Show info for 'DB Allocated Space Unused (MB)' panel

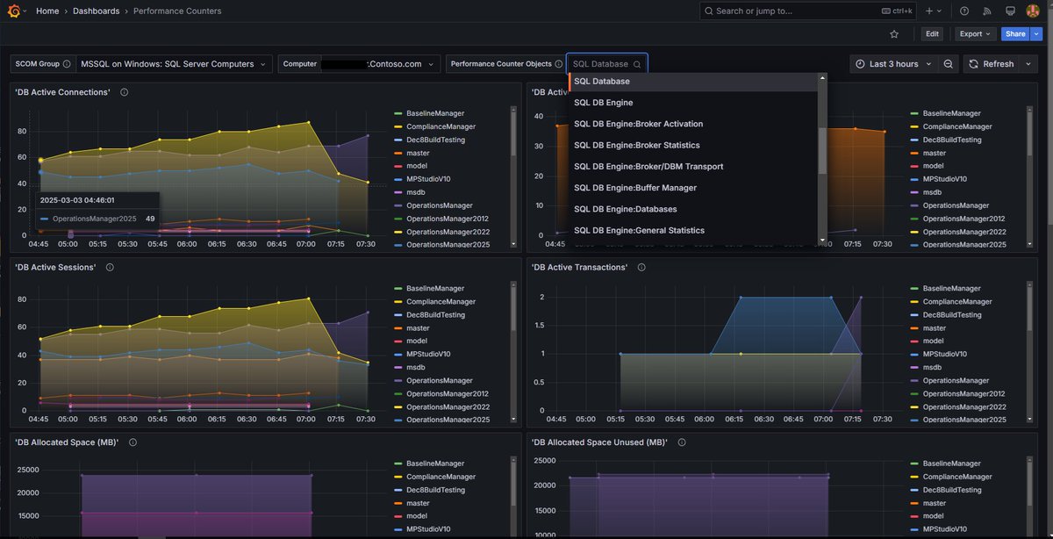[x=682, y=442]
